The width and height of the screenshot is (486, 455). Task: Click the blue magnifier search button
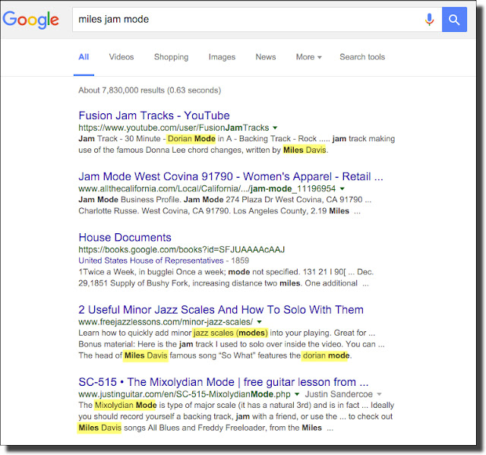click(454, 20)
